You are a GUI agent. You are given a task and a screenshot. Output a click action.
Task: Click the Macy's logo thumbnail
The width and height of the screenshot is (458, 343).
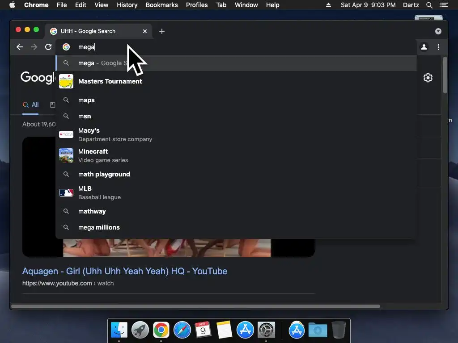(66, 134)
